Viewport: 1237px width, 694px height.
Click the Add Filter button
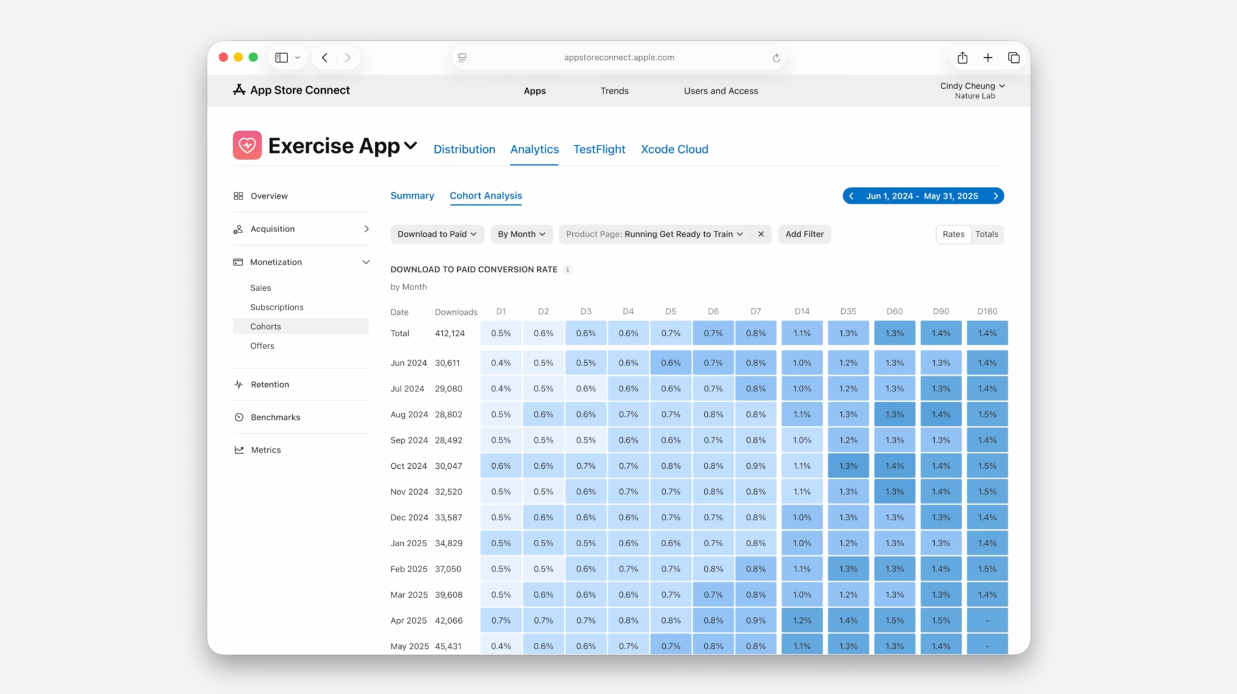[x=804, y=234]
